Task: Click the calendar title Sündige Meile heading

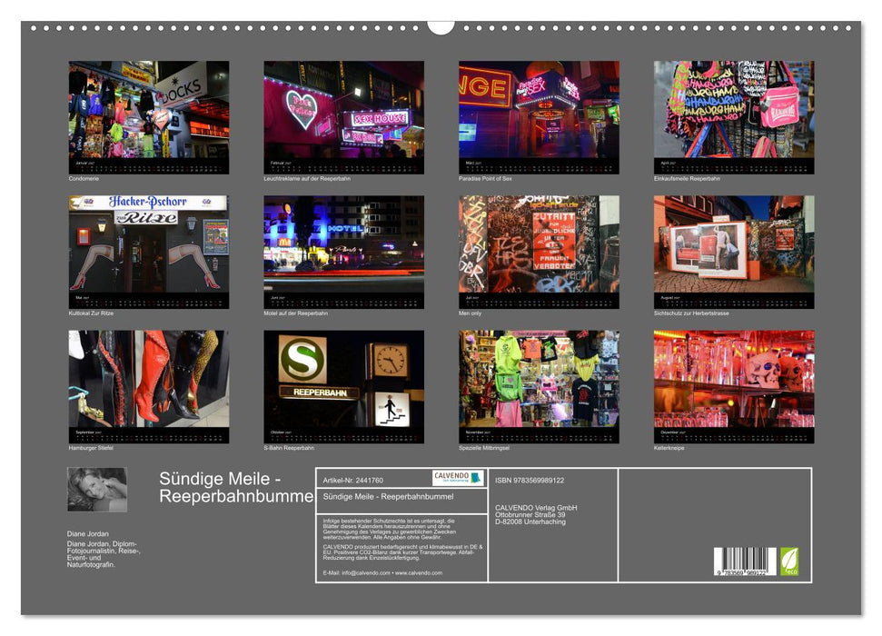Action: 235,487
